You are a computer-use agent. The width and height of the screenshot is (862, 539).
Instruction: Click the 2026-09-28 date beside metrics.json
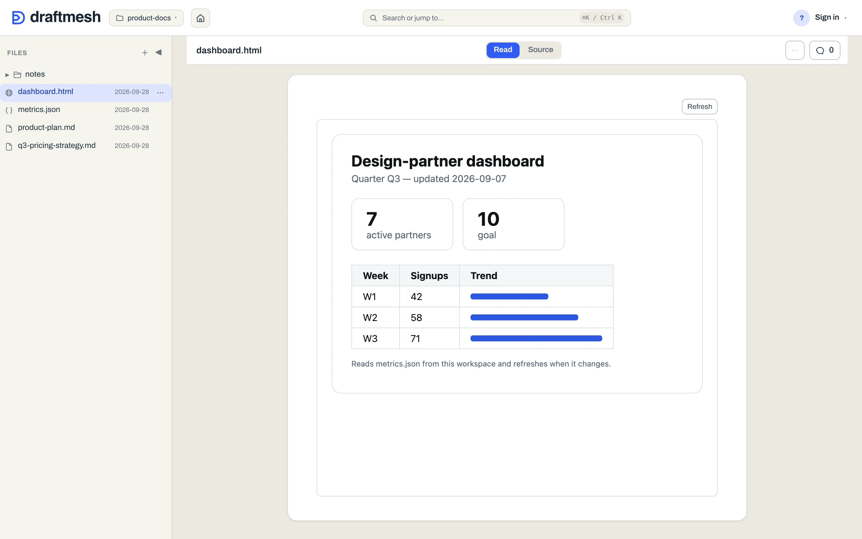pyautogui.click(x=132, y=110)
